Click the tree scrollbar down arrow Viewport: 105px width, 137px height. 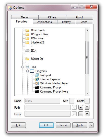(87, 94)
